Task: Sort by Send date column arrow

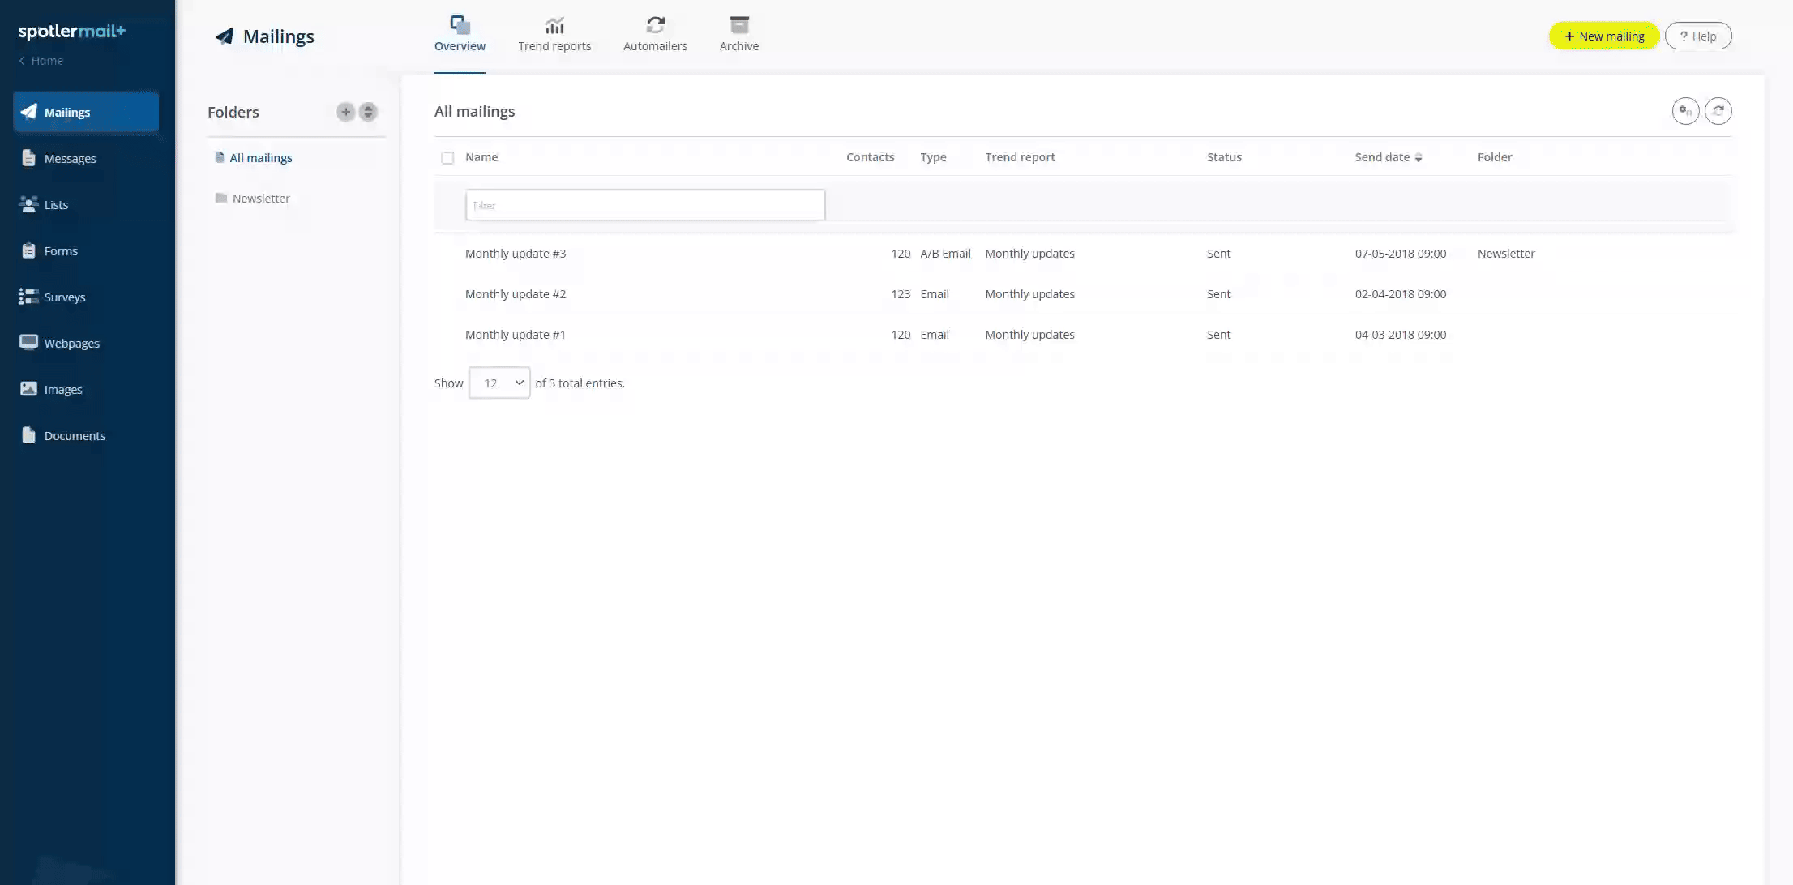Action: pos(1419,158)
